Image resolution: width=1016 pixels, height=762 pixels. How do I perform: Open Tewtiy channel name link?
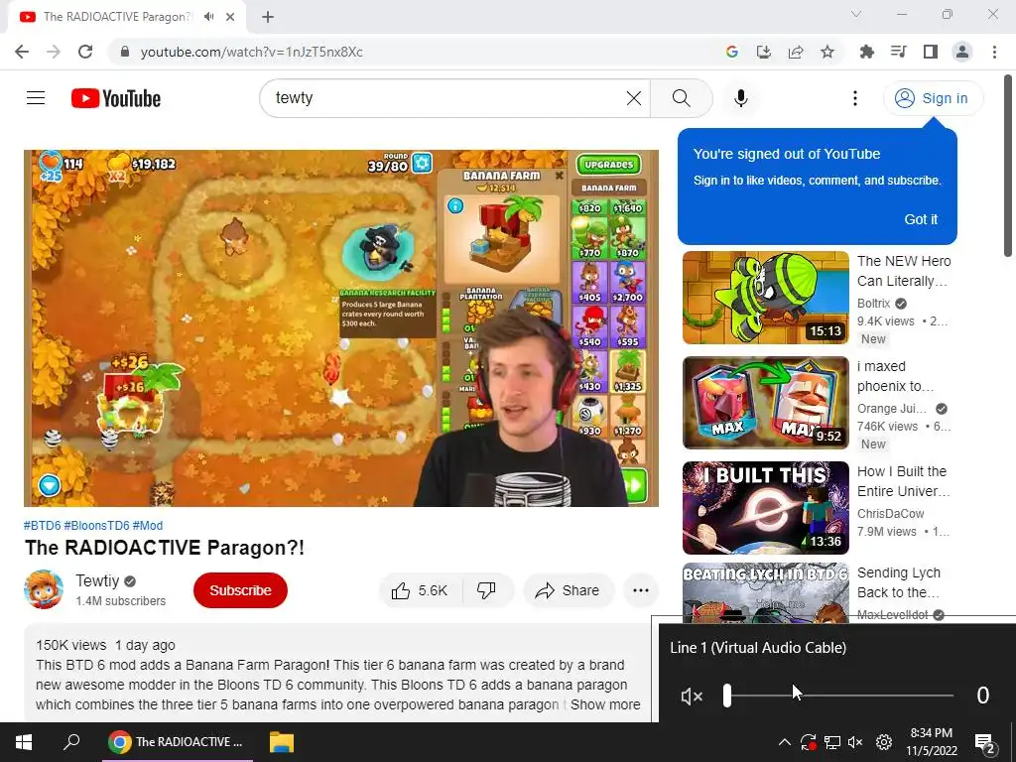coord(97,580)
